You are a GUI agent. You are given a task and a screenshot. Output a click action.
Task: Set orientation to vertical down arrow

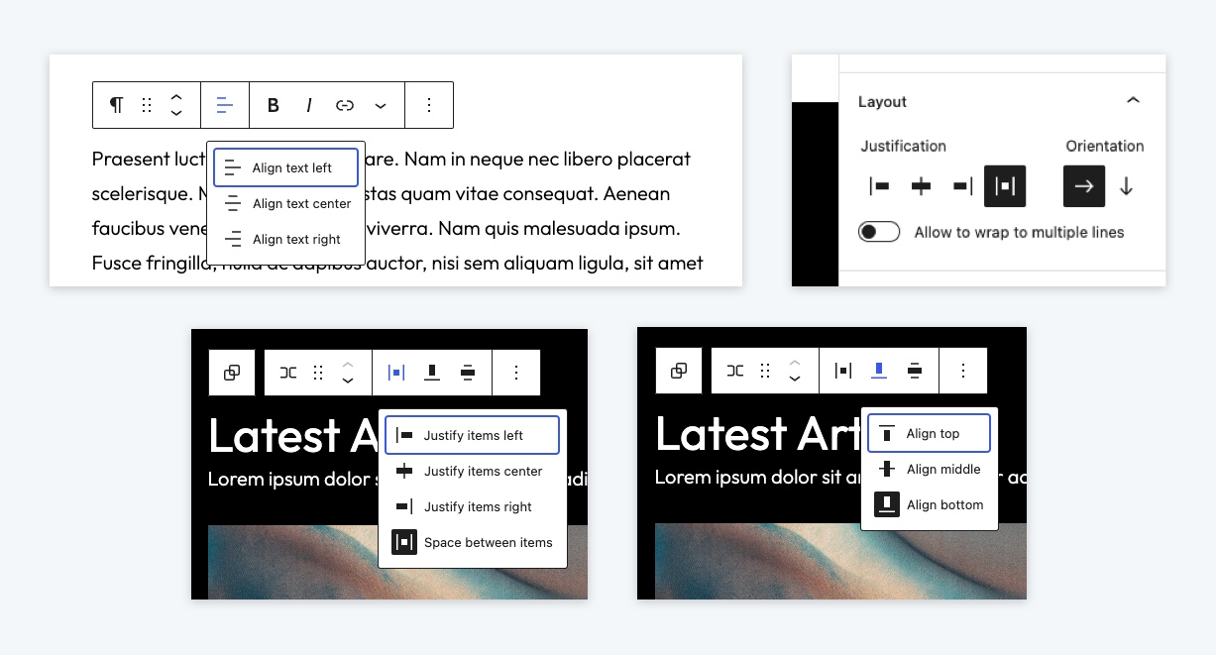click(1126, 186)
